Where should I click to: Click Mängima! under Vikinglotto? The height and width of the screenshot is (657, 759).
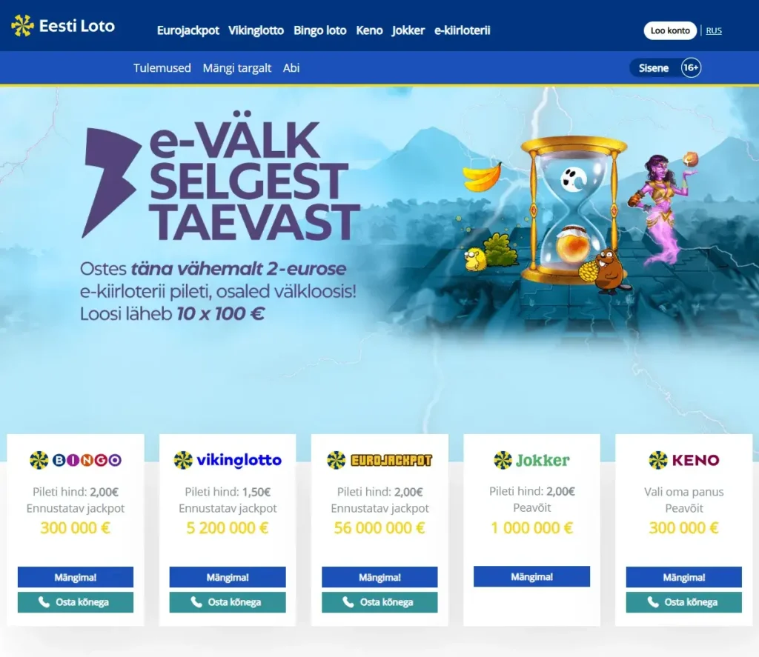pyautogui.click(x=228, y=577)
